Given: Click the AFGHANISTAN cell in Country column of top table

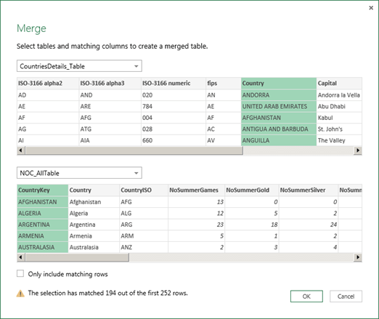Looking at the screenshot, I should [x=279, y=118].
